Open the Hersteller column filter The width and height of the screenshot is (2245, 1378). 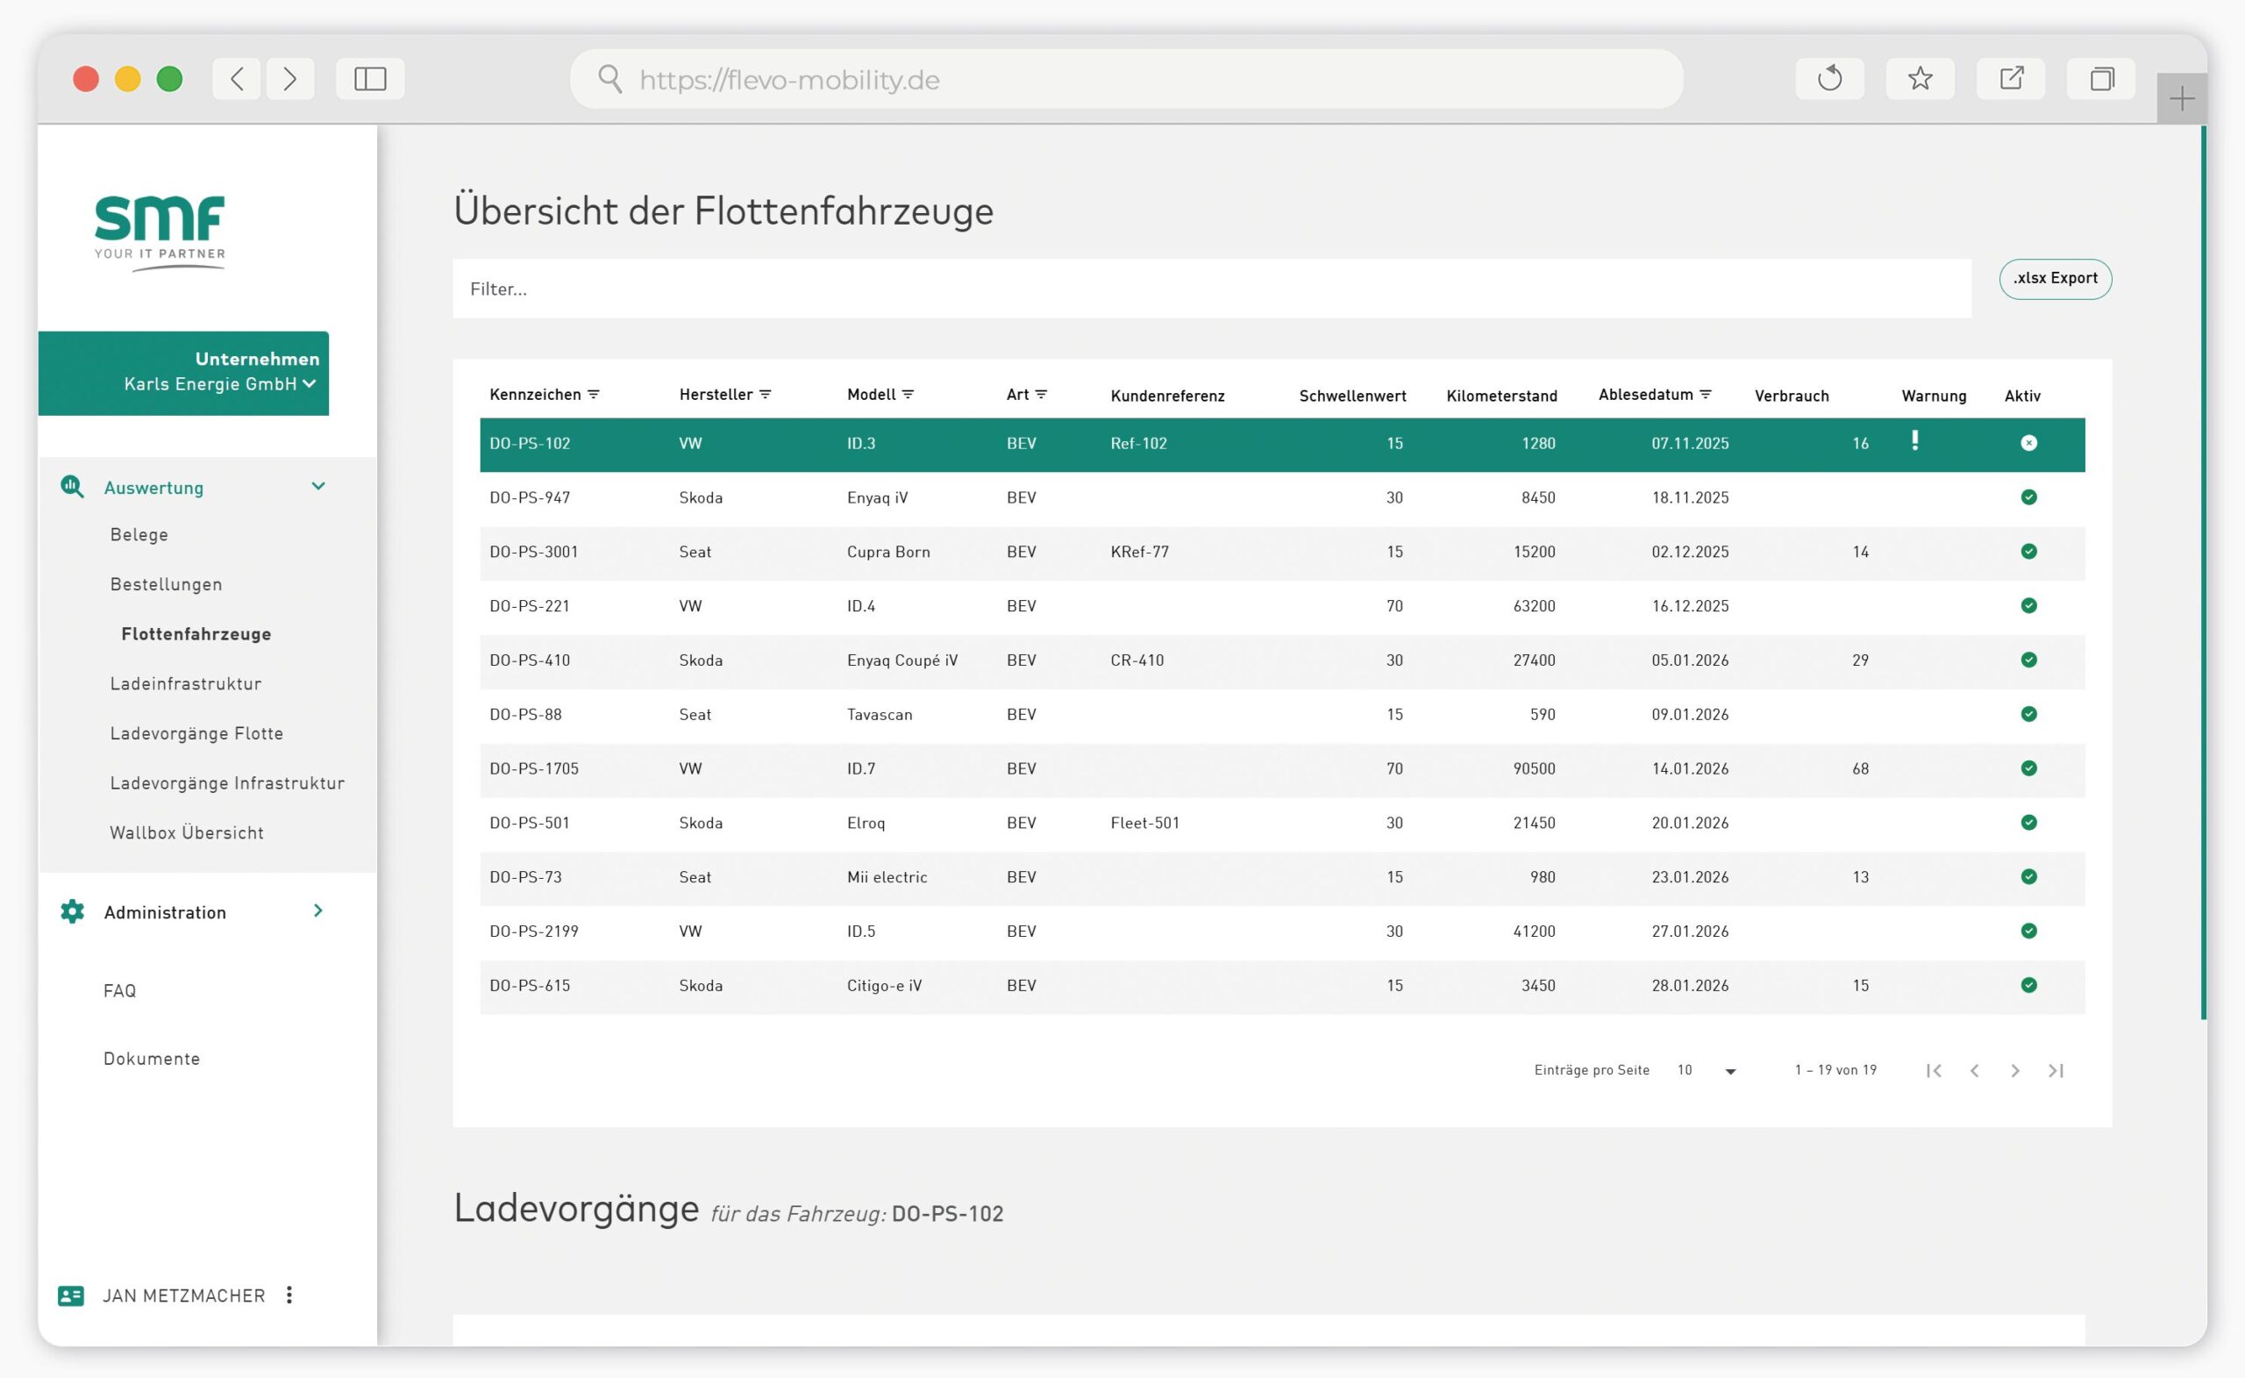[x=766, y=395]
